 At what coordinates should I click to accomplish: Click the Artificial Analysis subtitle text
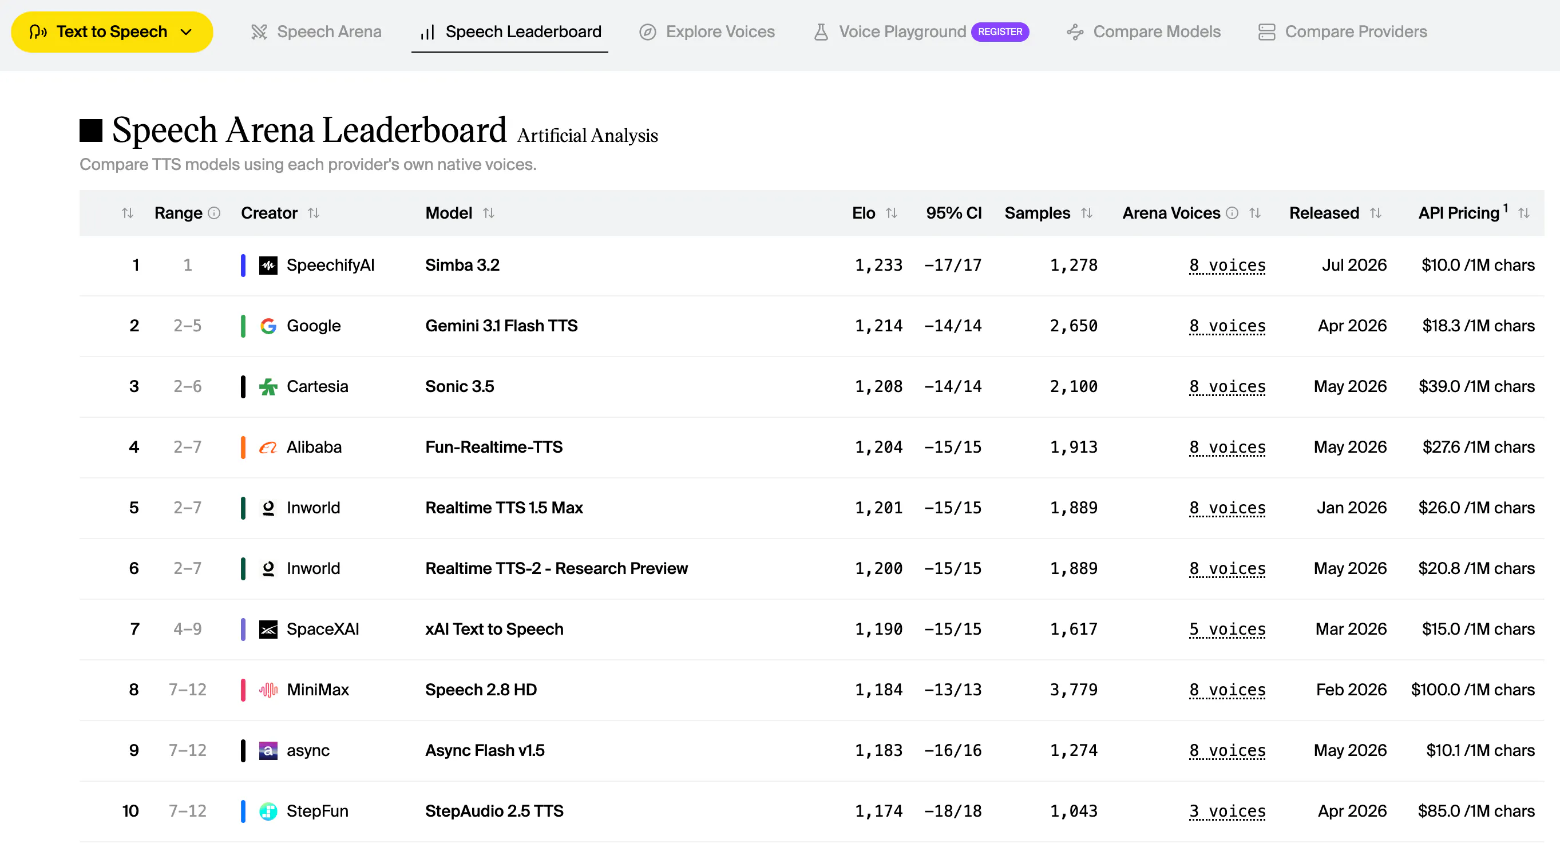(x=587, y=135)
